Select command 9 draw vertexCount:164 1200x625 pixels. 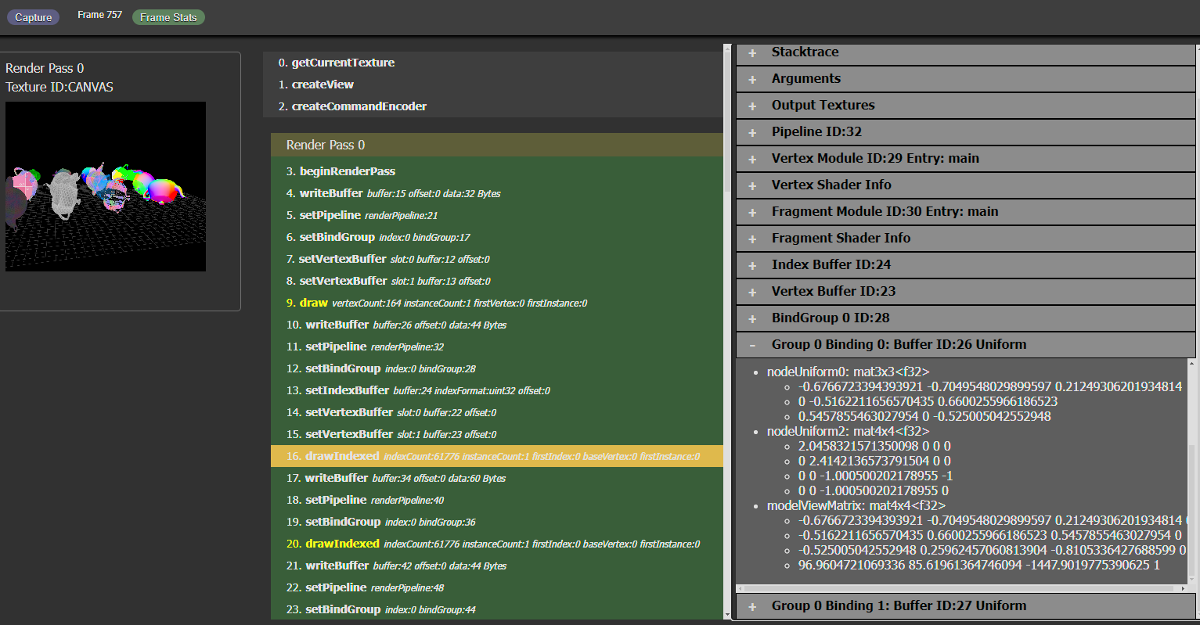pos(497,303)
